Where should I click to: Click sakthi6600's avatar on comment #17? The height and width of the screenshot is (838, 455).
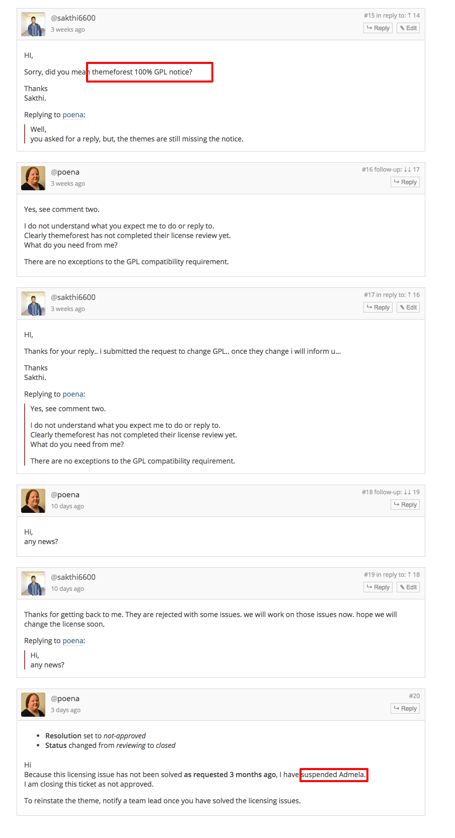[x=33, y=303]
